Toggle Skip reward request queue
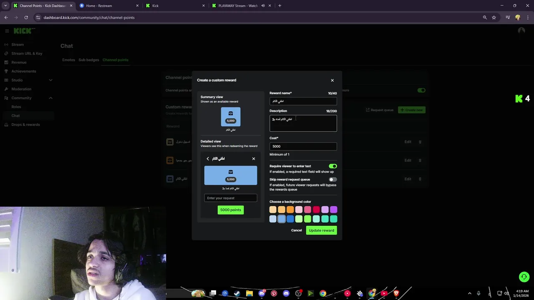Screen dimensions: 534x300 (x=332, y=180)
